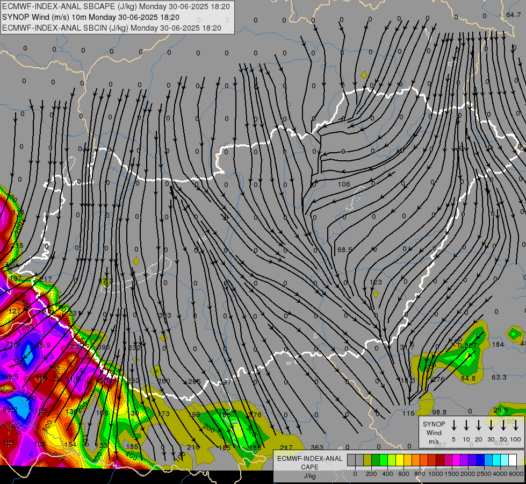Image resolution: width=526 pixels, height=484 pixels.
Task: Select the dark green CAPE legend swatch
Action: [x=376, y=460]
